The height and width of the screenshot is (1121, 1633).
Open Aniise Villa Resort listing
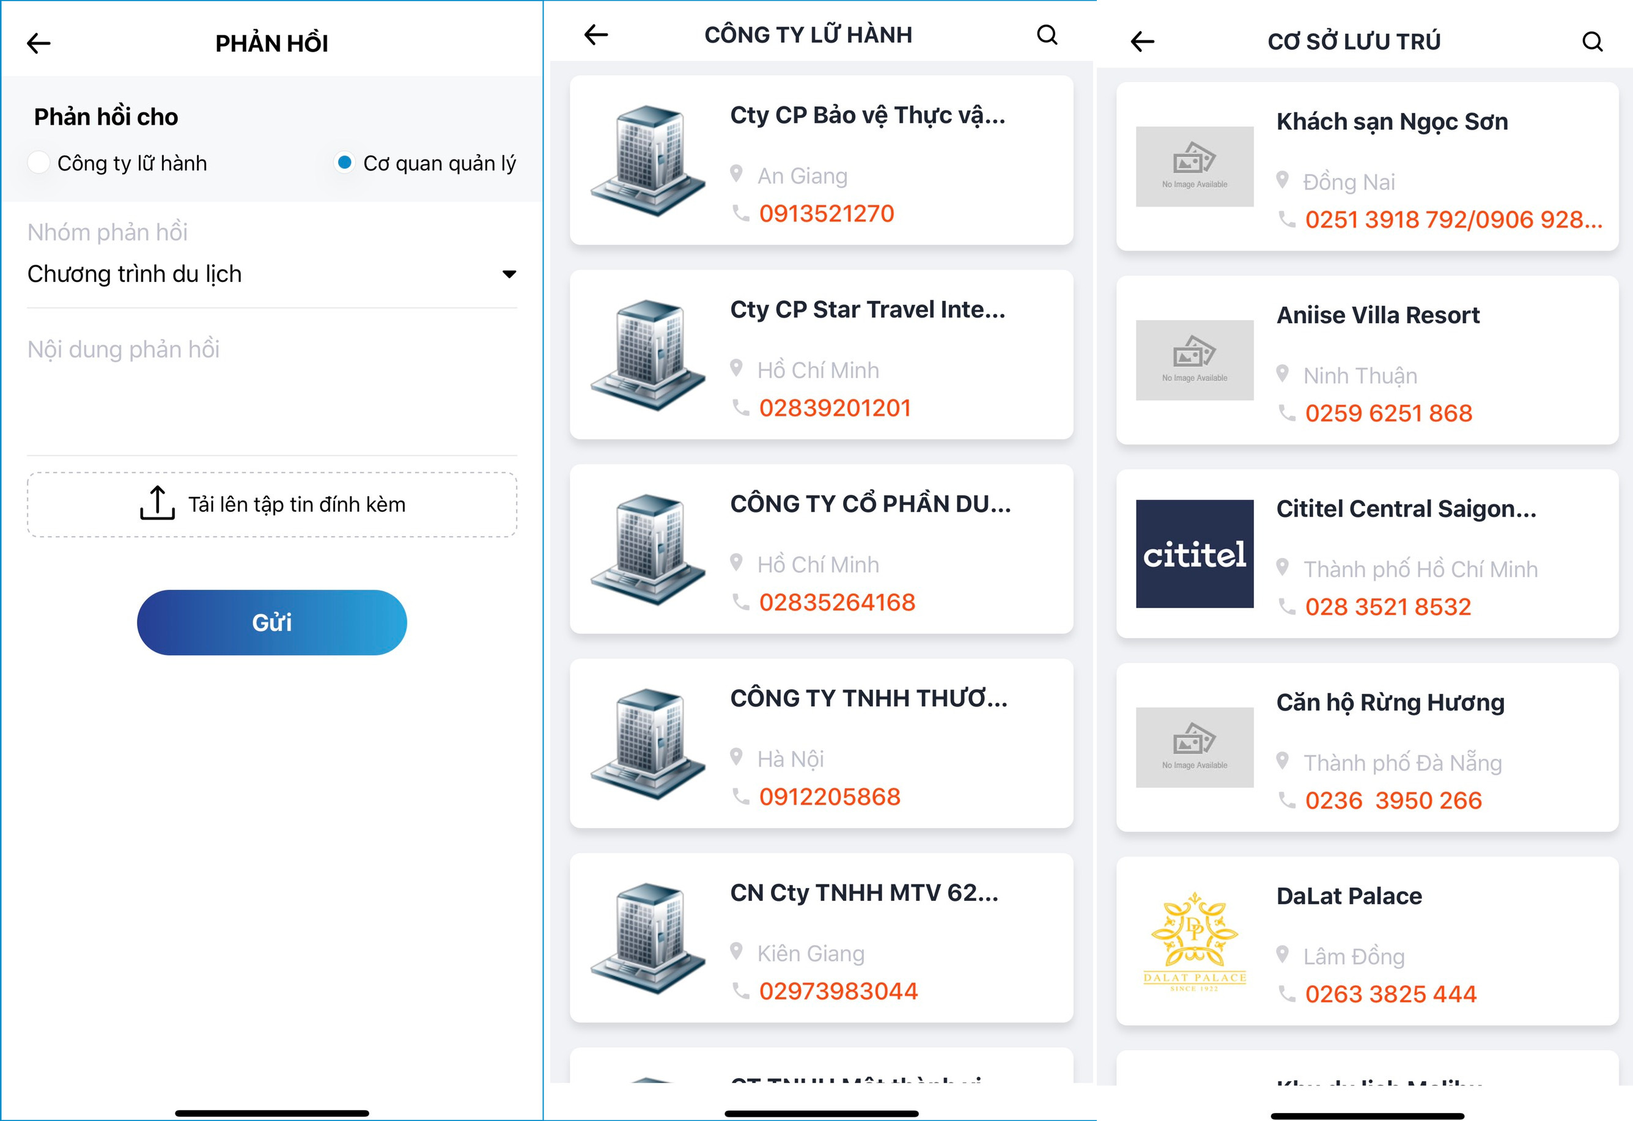(1368, 361)
